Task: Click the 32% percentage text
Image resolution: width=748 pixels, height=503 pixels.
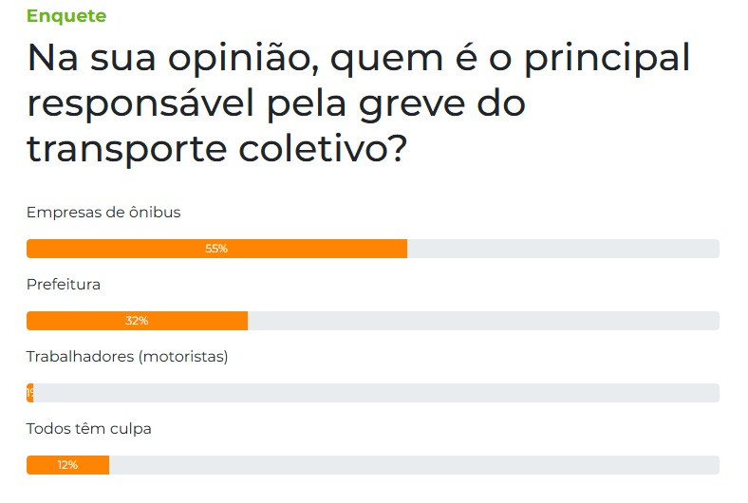Action: pyautogui.click(x=137, y=321)
